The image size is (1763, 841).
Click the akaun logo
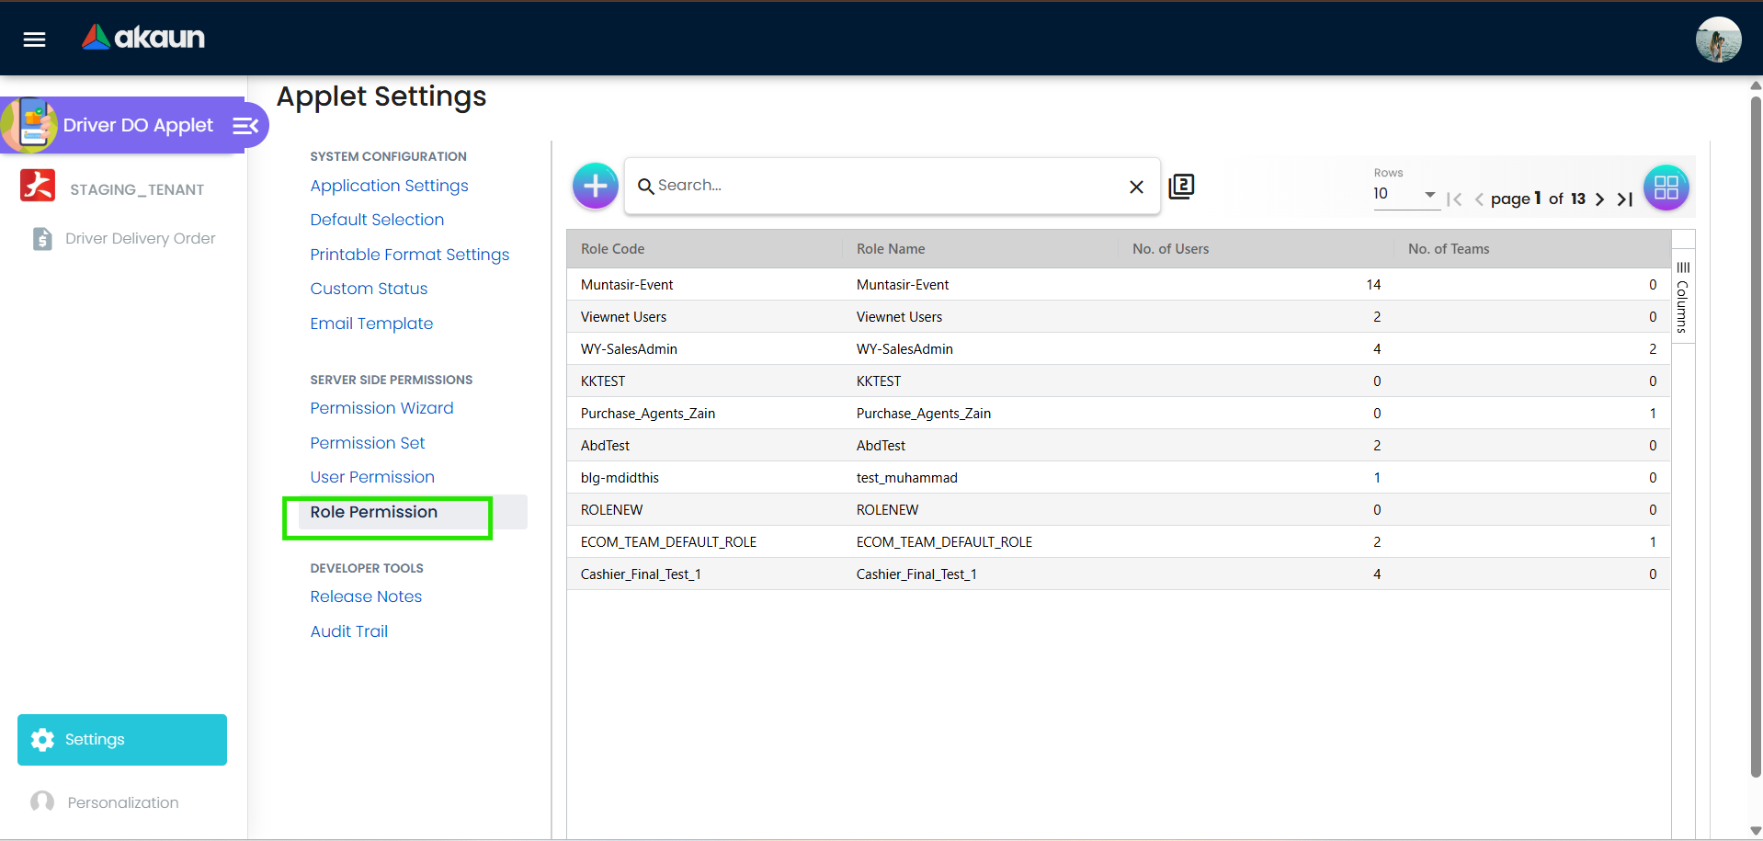pos(142,37)
